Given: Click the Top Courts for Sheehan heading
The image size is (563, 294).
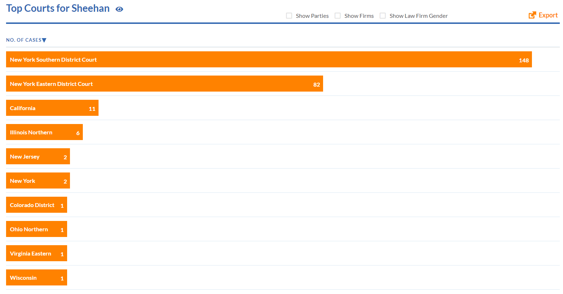Looking at the screenshot, I should (x=58, y=9).
